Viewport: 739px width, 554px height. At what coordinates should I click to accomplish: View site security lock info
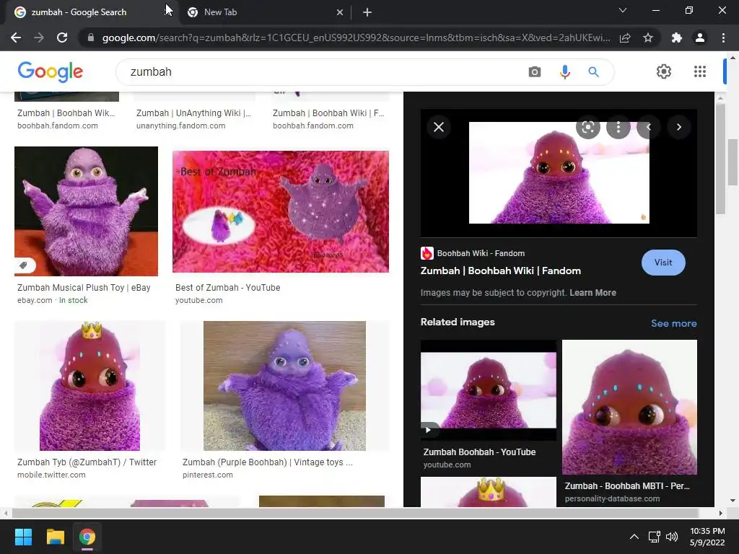coord(91,38)
